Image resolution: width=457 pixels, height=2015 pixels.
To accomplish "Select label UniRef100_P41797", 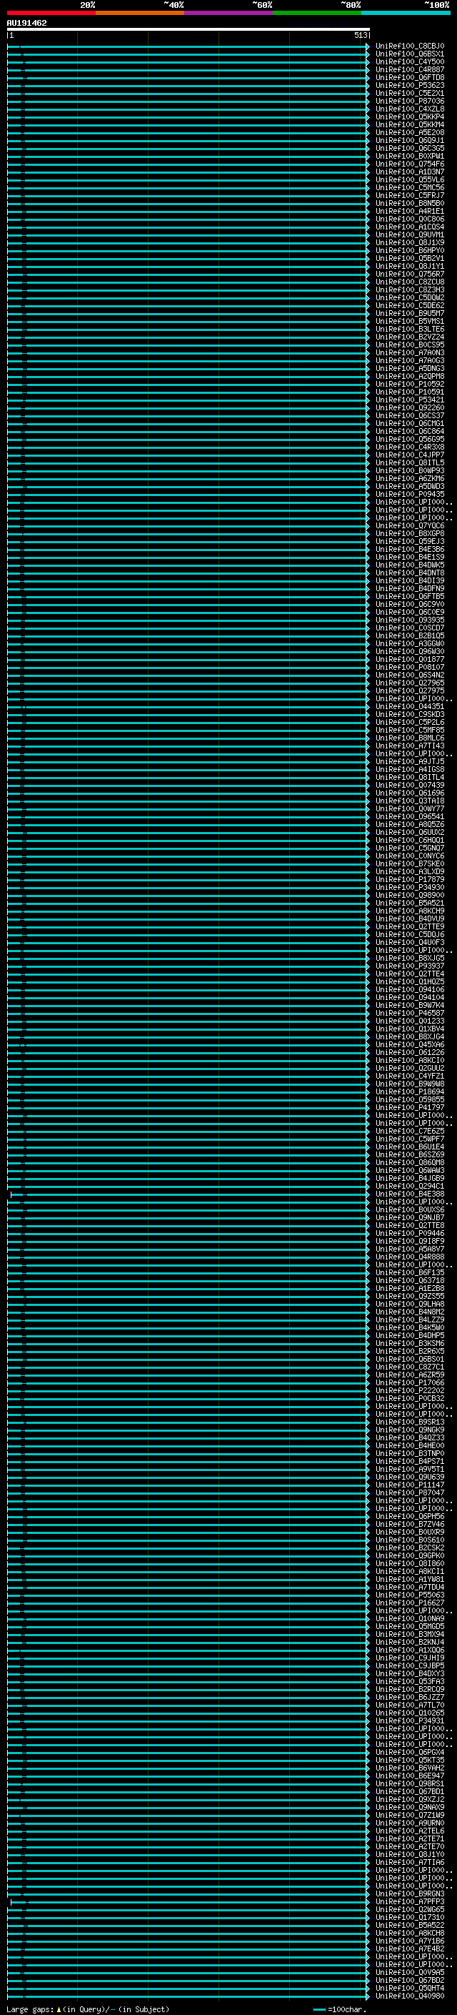I will coord(409,1108).
